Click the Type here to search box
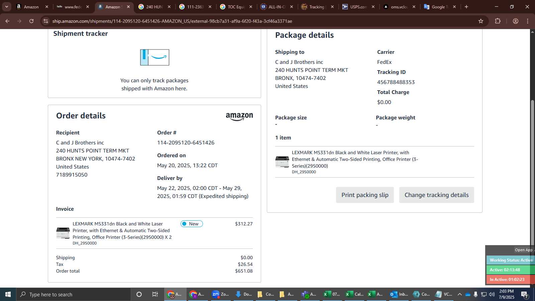 74,294
